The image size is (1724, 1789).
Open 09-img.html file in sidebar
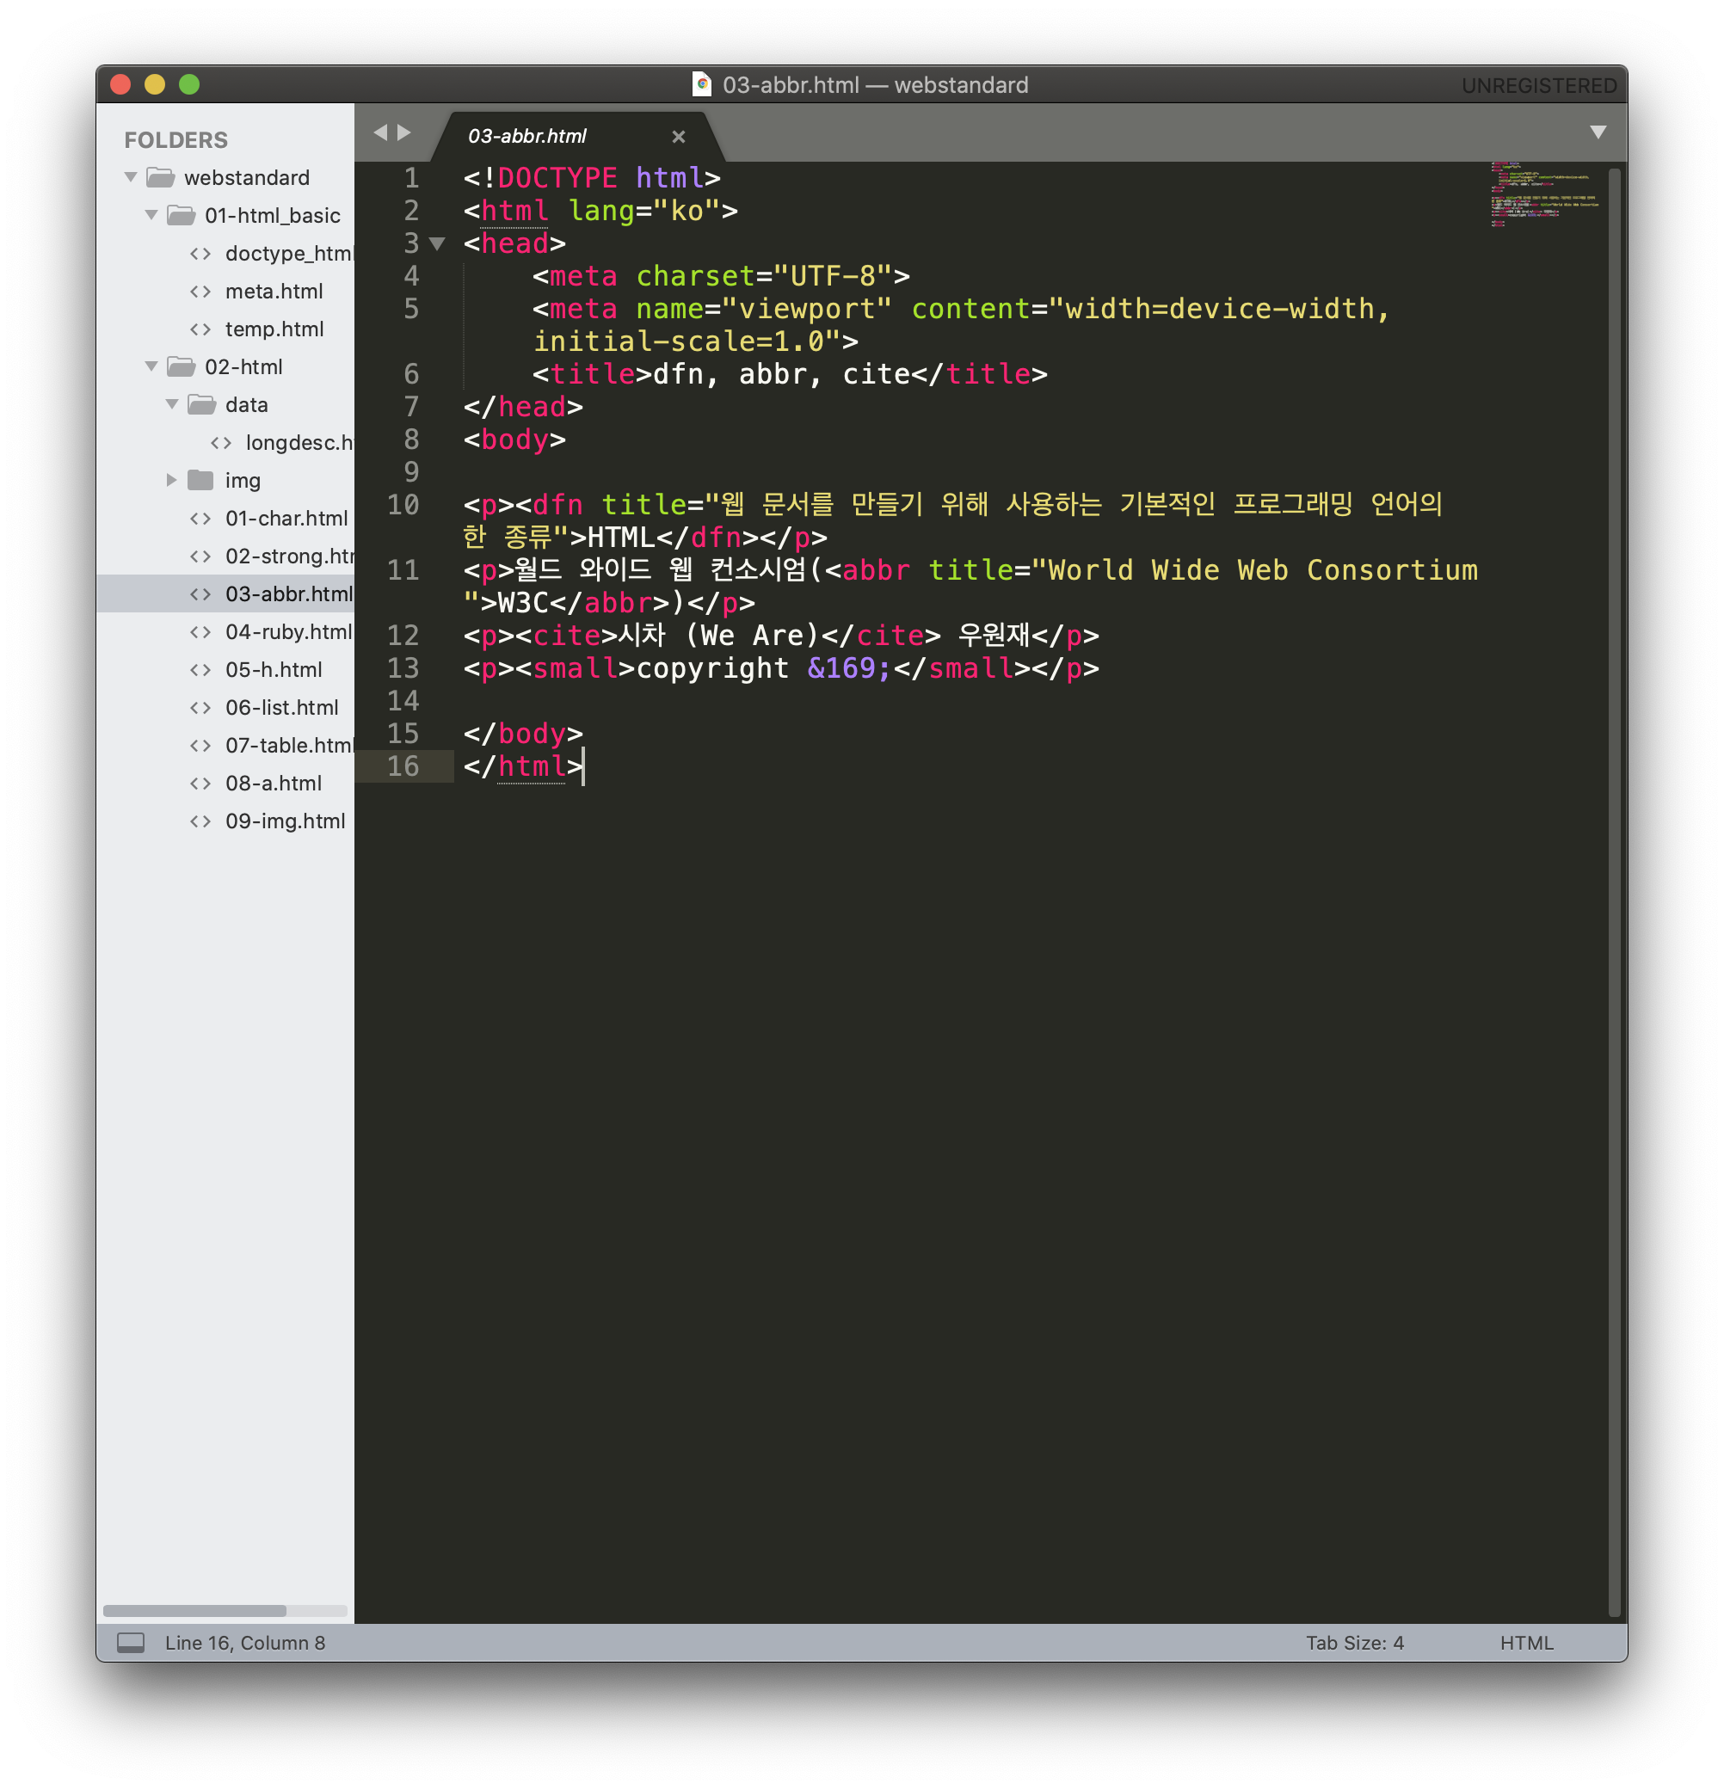click(285, 821)
